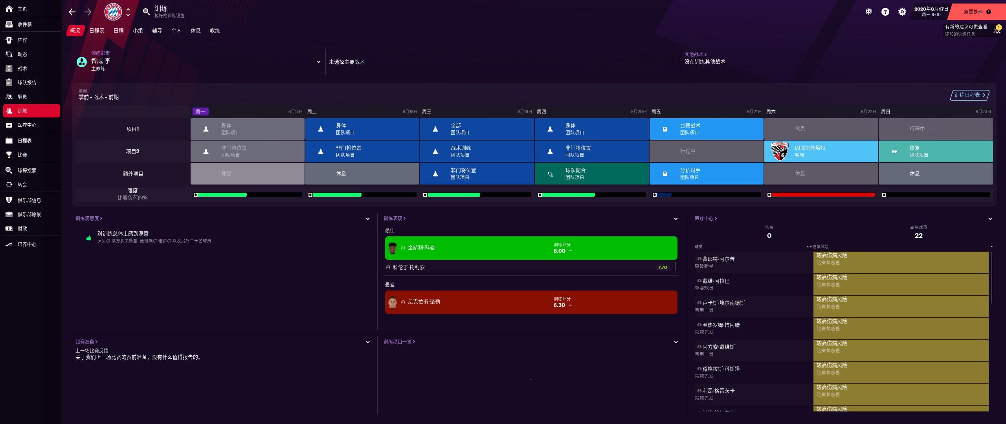Open the 其他战术 link
Image resolution: width=1006 pixels, height=424 pixels.
(x=695, y=54)
